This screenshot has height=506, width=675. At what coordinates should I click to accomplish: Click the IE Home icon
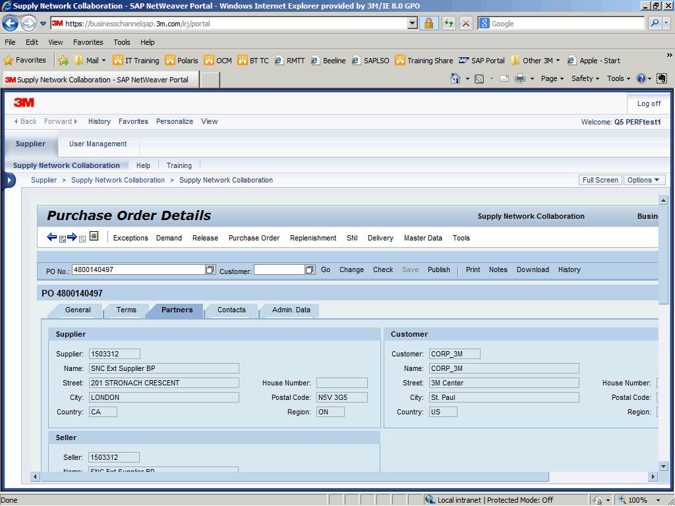[x=455, y=78]
